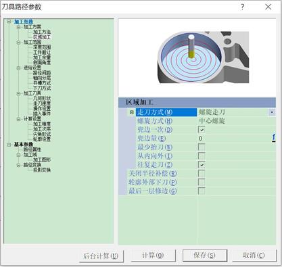Uncheck the 往复走刀 checkbox

[202, 165]
